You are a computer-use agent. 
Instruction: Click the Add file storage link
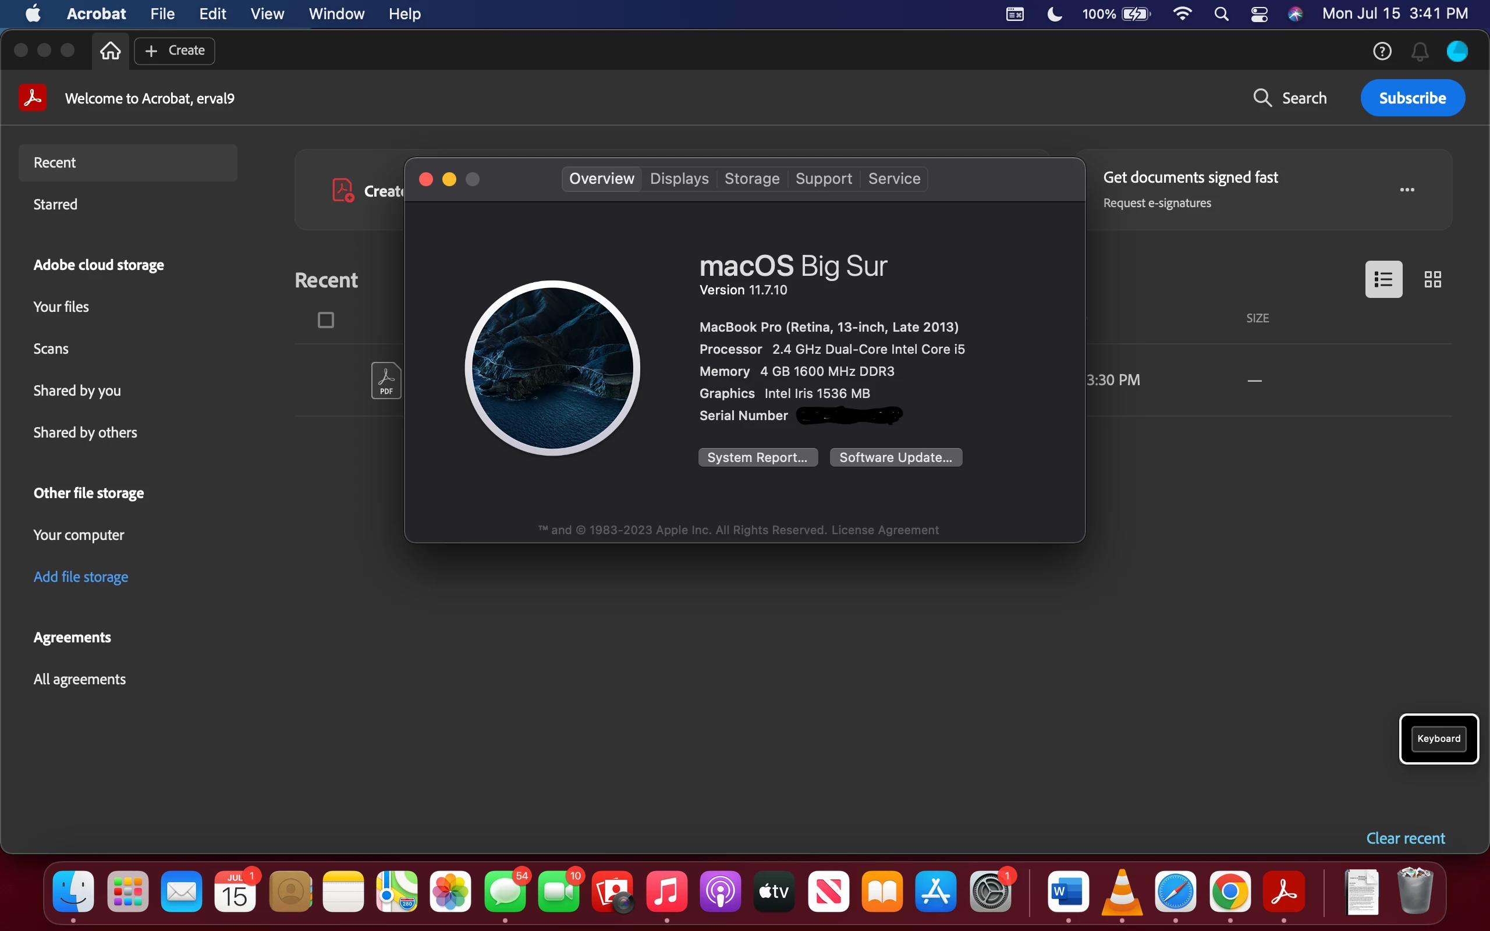(81, 577)
